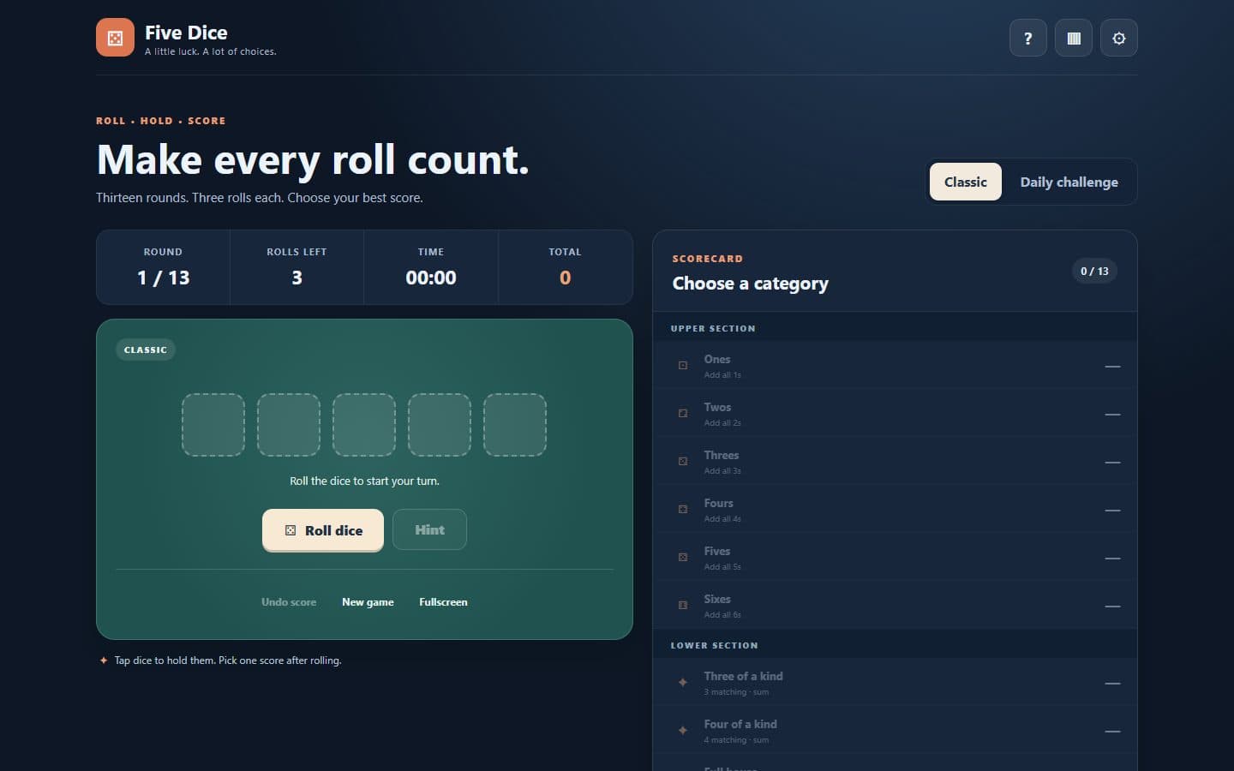
Task: Click the ROLLS LEFT value 3
Action: click(297, 278)
